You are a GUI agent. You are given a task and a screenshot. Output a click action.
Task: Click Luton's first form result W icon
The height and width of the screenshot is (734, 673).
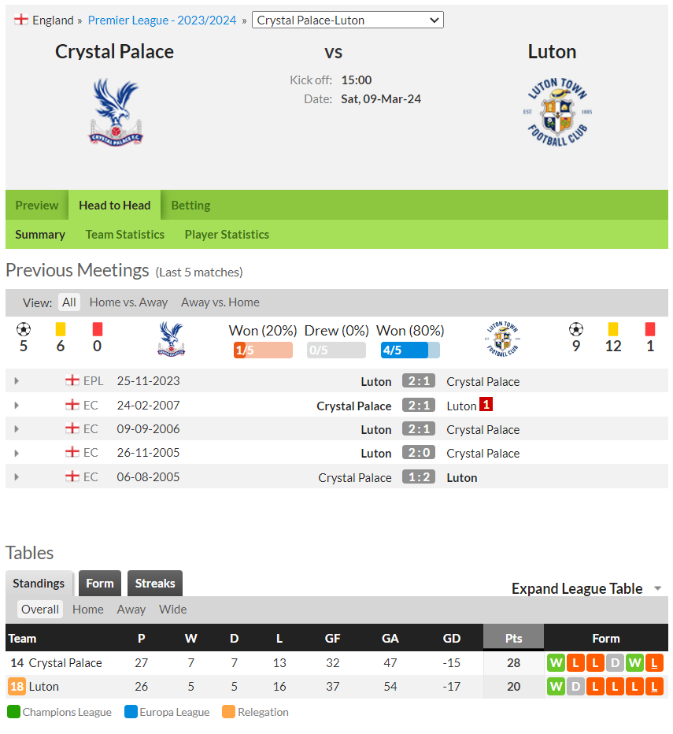pos(556,687)
